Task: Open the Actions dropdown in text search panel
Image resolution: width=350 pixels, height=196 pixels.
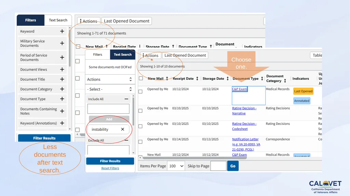Action: pyautogui.click(x=110, y=79)
